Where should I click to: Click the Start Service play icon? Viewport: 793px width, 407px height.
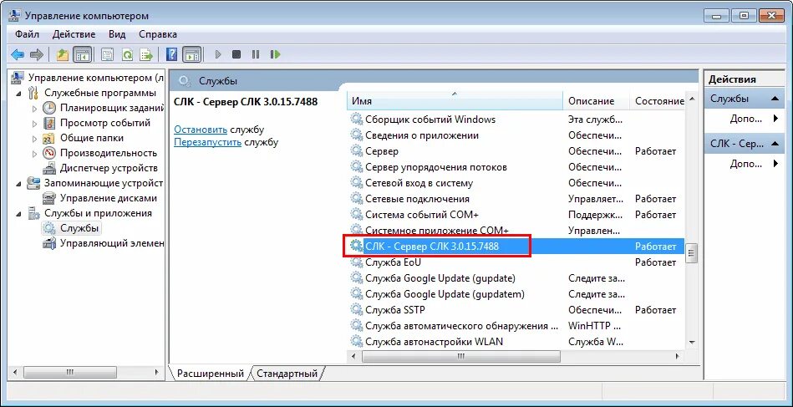click(218, 54)
